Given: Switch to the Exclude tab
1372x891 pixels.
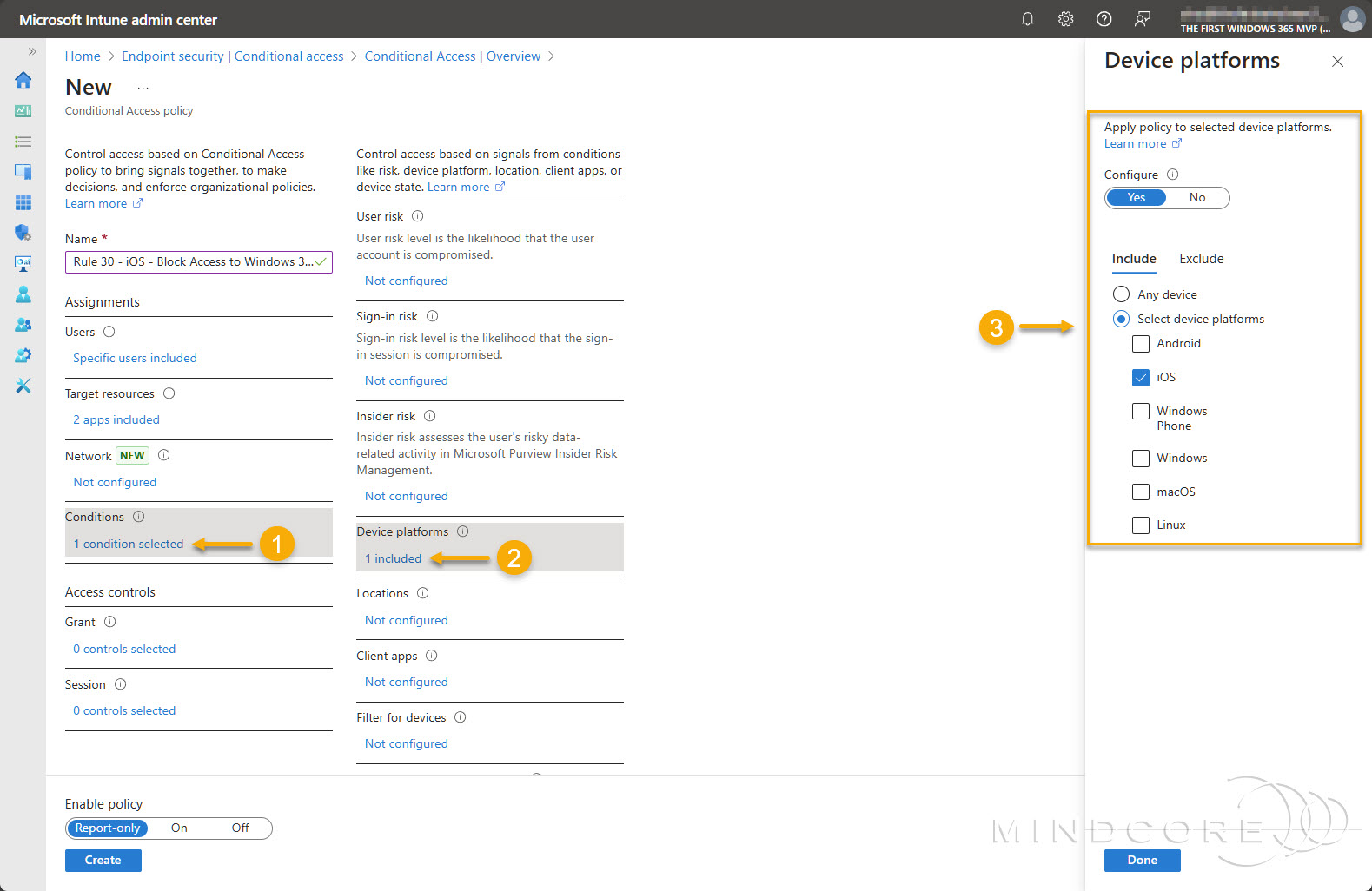Looking at the screenshot, I should point(1201,259).
